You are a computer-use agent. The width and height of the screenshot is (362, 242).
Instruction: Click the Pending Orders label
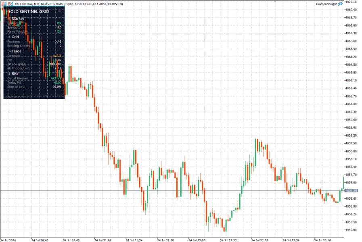19,46
